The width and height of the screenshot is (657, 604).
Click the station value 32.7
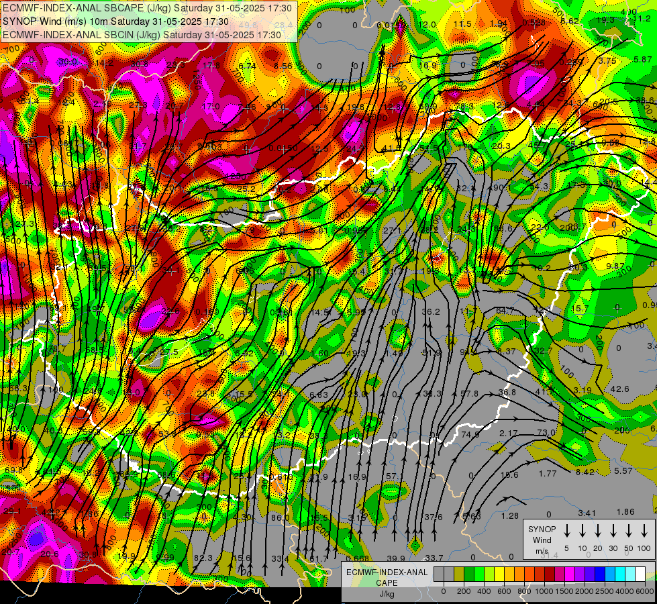coord(544,350)
